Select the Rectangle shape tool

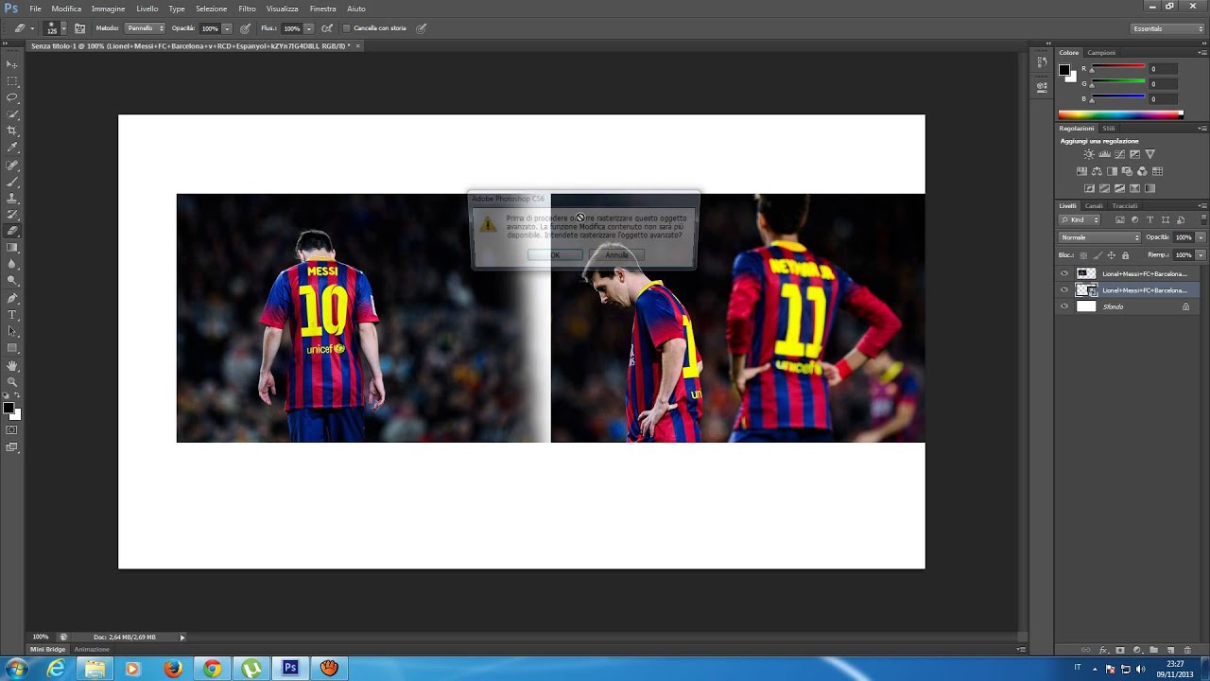[12, 347]
